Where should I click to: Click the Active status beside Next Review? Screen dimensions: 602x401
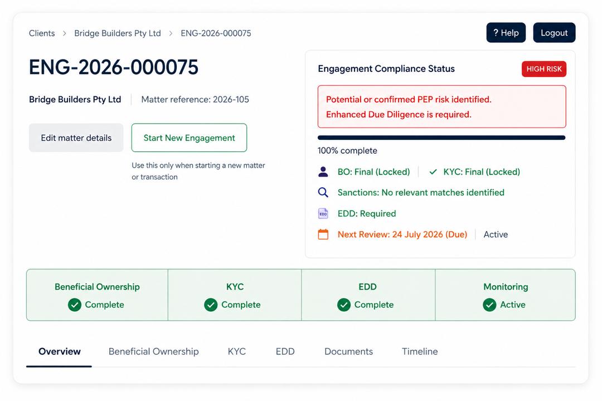[496, 234]
